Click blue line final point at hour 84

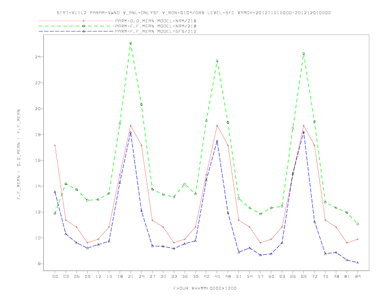[357, 263]
